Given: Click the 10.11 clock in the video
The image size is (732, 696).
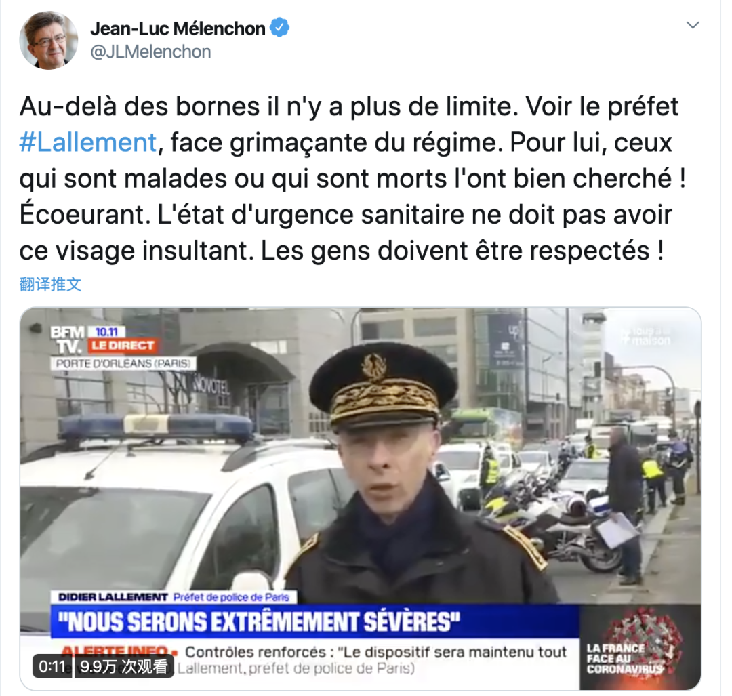Looking at the screenshot, I should click(106, 332).
